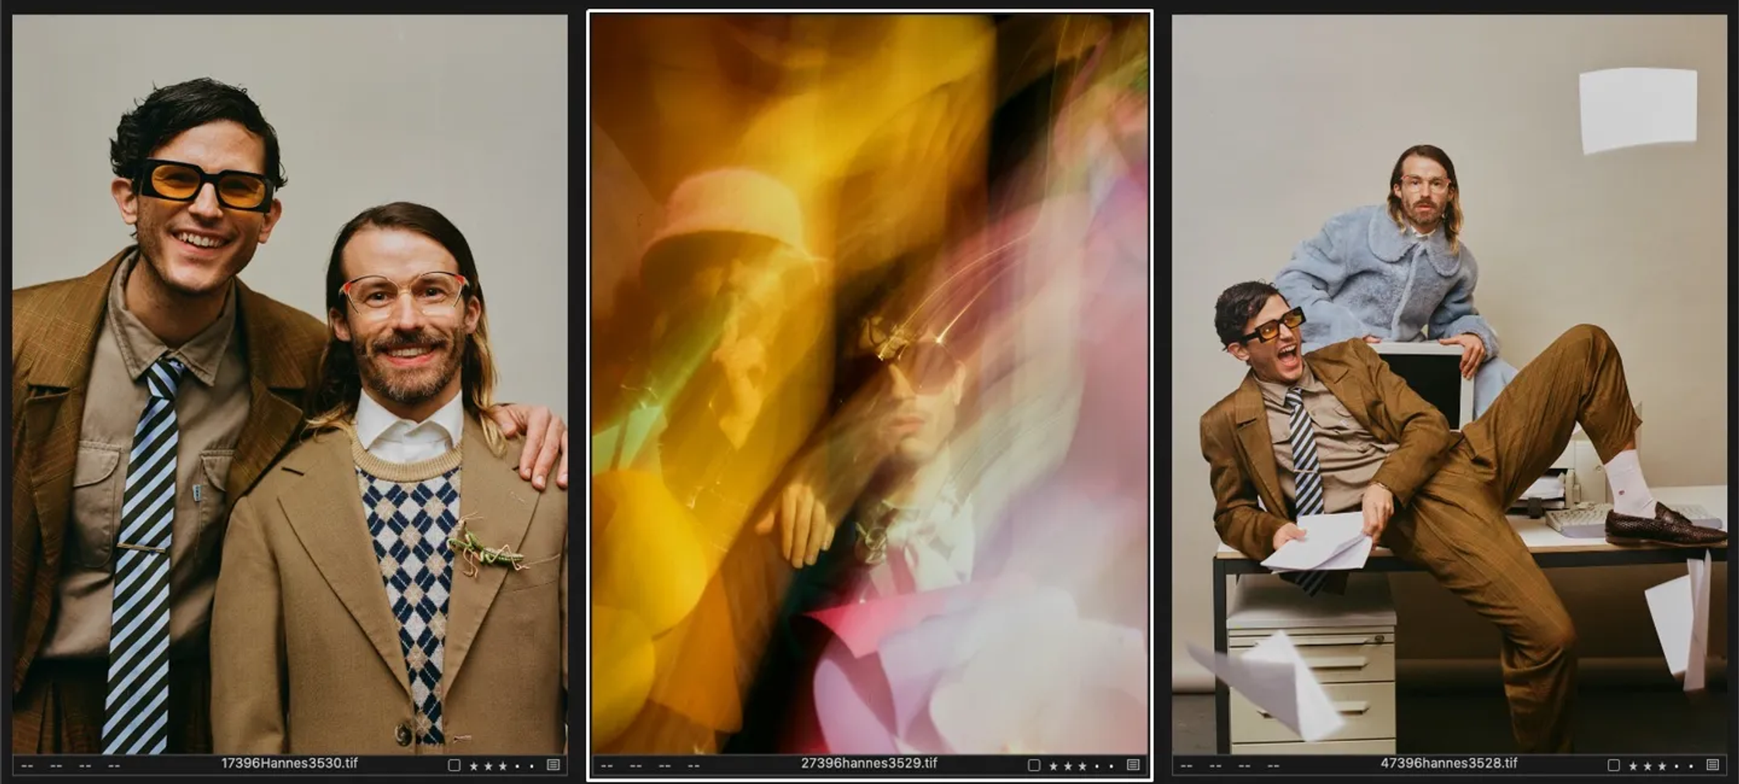
Task: Click the first star on 47396hannes3528.tif
Action: point(1633,766)
